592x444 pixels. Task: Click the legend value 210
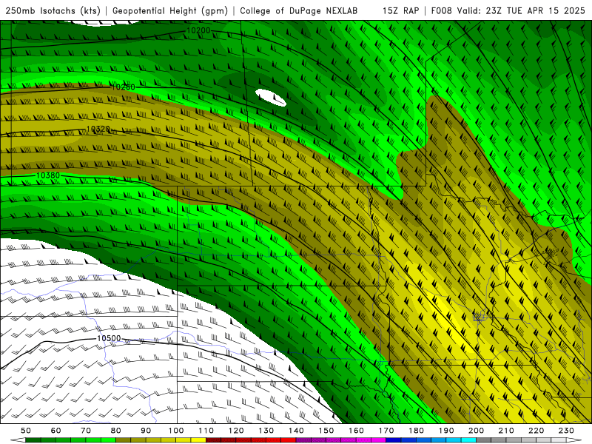(x=506, y=431)
